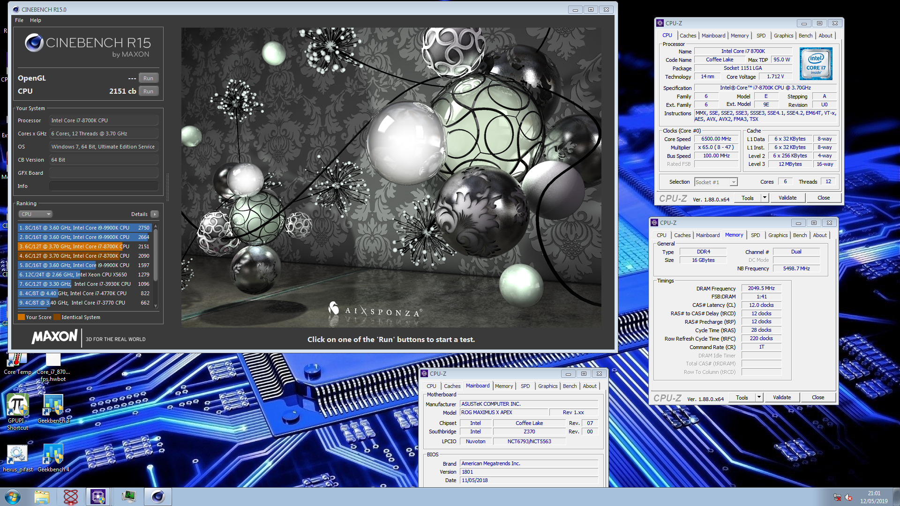Open the File menu in Cinebench
The image size is (900, 506).
pos(19,20)
